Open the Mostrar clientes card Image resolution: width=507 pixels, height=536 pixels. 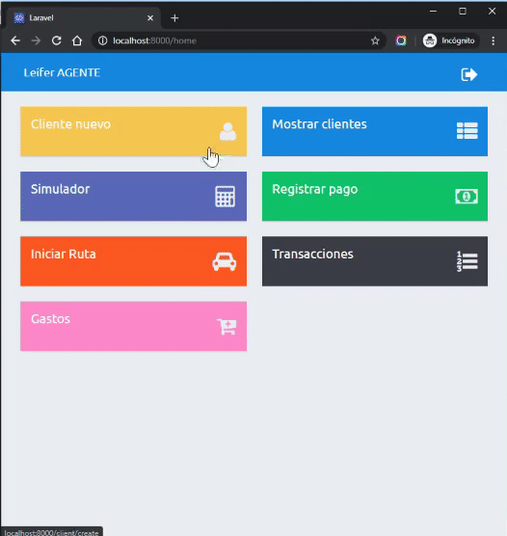click(x=375, y=132)
